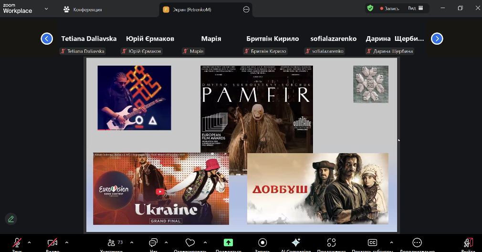482x252 pixels.
Task: Expand video options arrow beside camera
Action: [x=66, y=242]
